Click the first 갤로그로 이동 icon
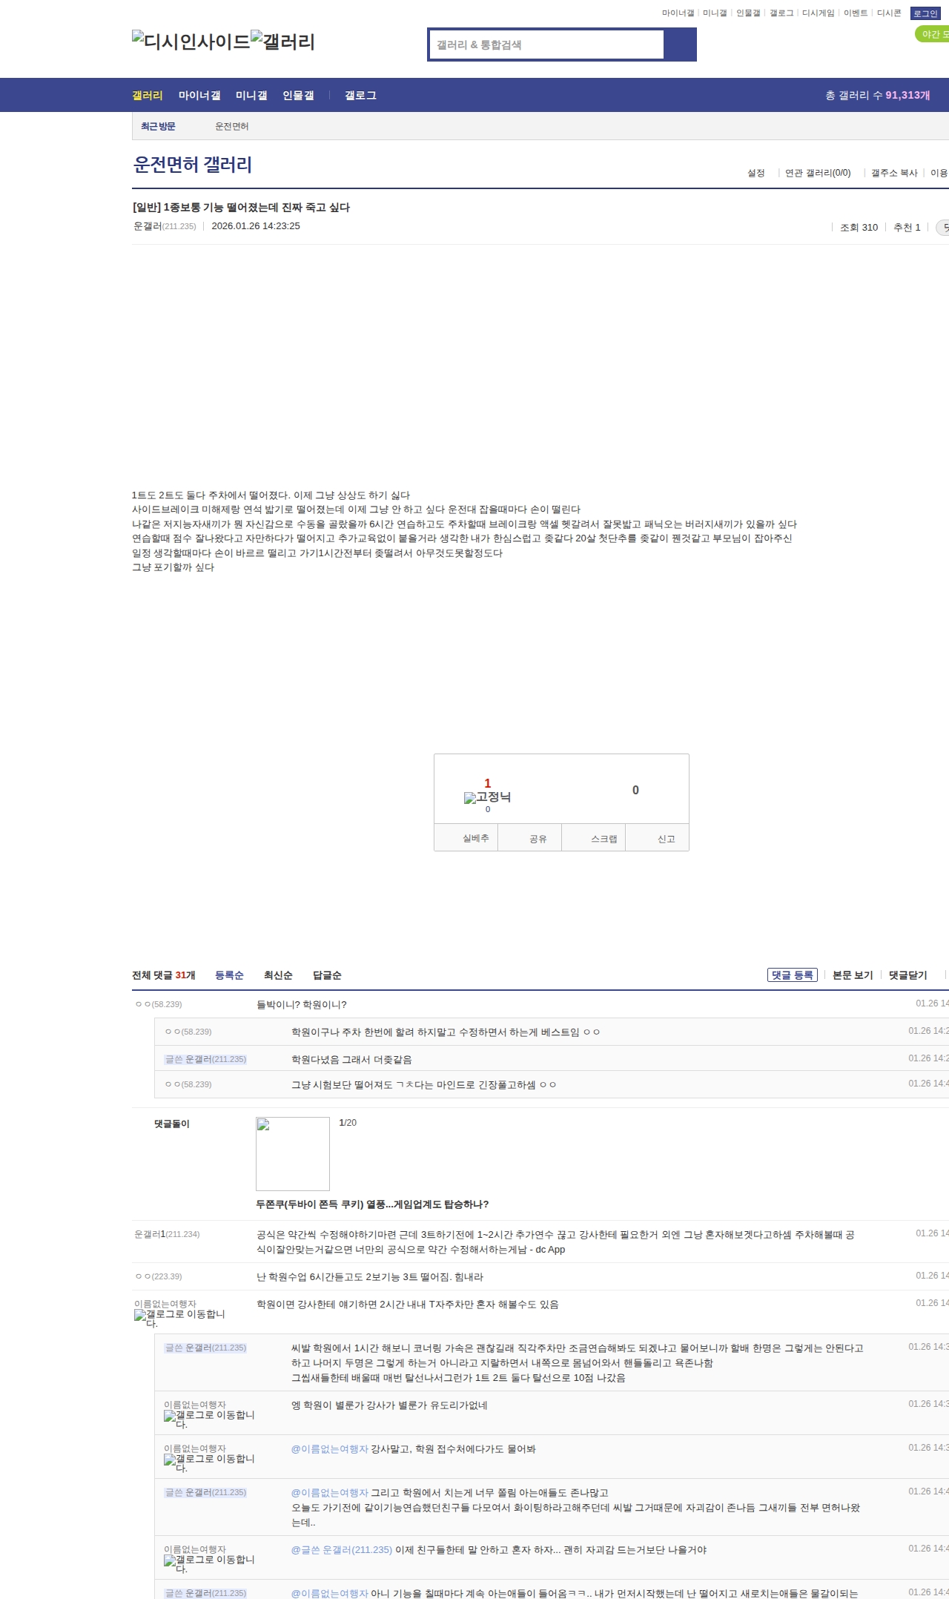Viewport: 949px width, 1599px height. (x=179, y=1318)
